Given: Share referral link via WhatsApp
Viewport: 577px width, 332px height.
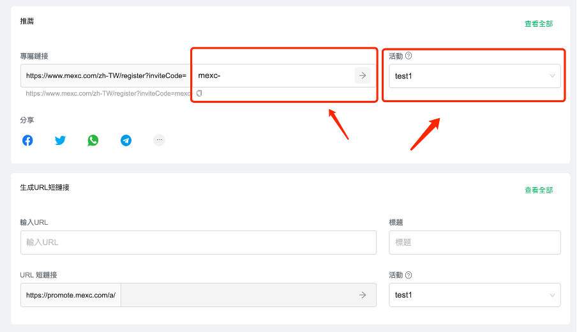Looking at the screenshot, I should point(93,140).
